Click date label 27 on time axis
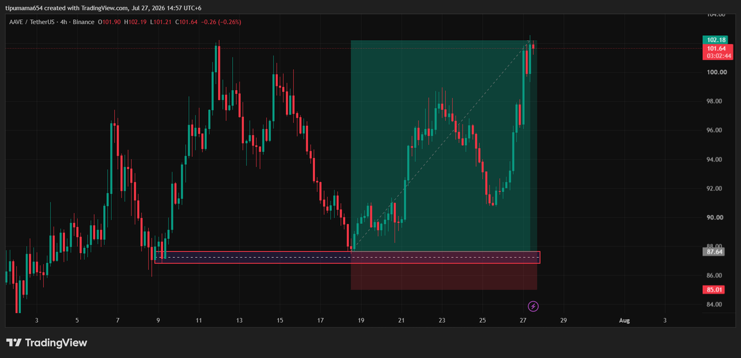This screenshot has height=358, width=741. pos(523,320)
